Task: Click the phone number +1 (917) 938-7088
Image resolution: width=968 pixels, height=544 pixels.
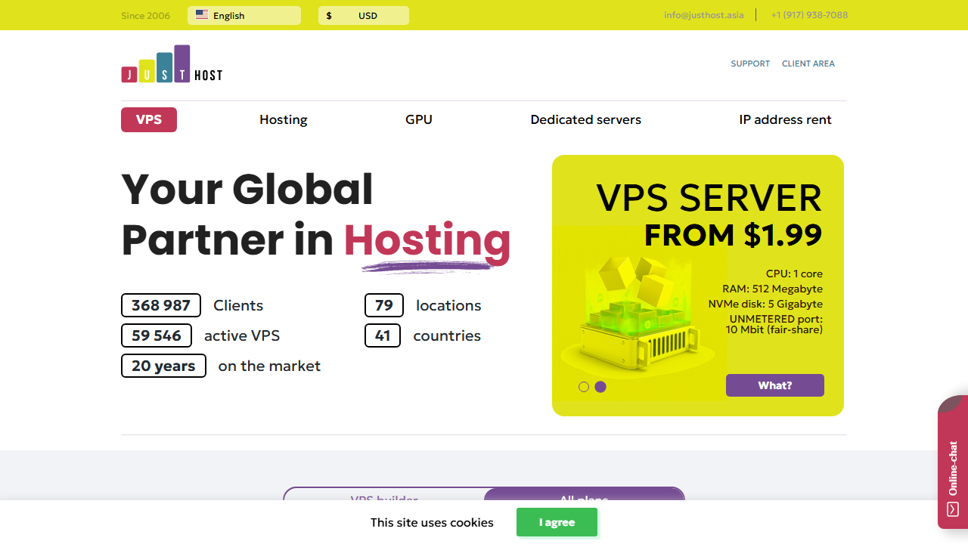Action: (x=809, y=15)
